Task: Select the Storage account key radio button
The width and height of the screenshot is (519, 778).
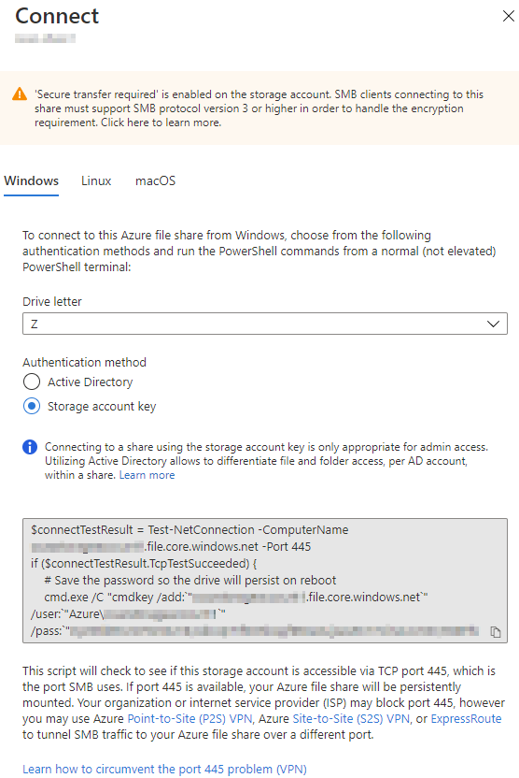Action: pyautogui.click(x=32, y=407)
